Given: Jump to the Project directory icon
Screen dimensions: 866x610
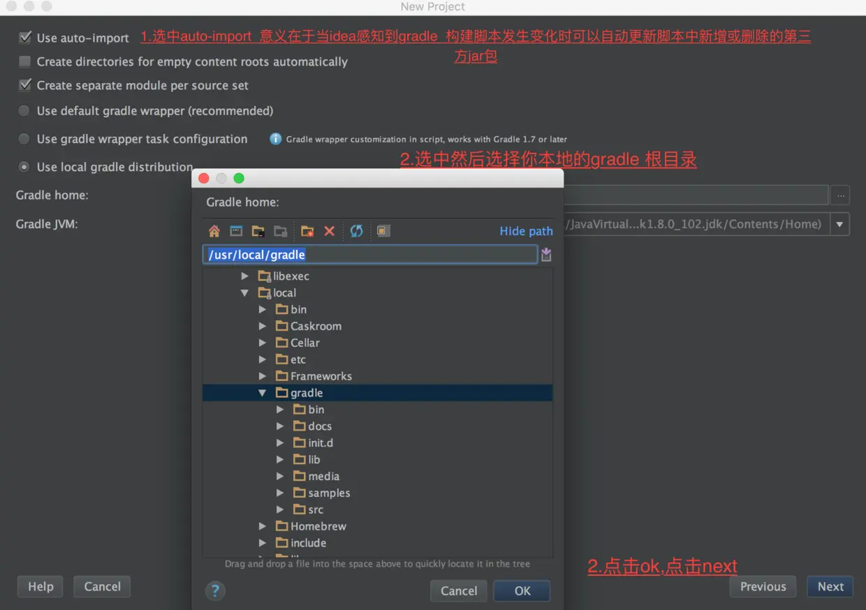Looking at the screenshot, I should [258, 231].
